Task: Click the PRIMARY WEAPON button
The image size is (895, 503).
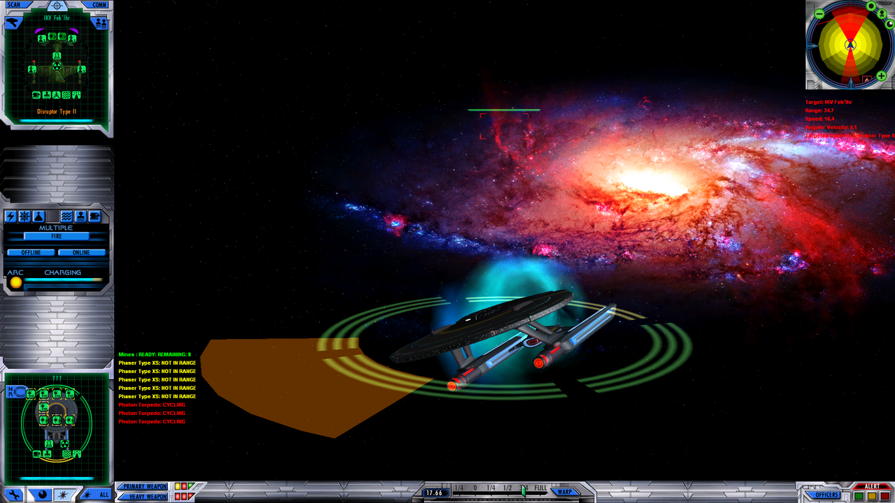Action: click(x=145, y=486)
